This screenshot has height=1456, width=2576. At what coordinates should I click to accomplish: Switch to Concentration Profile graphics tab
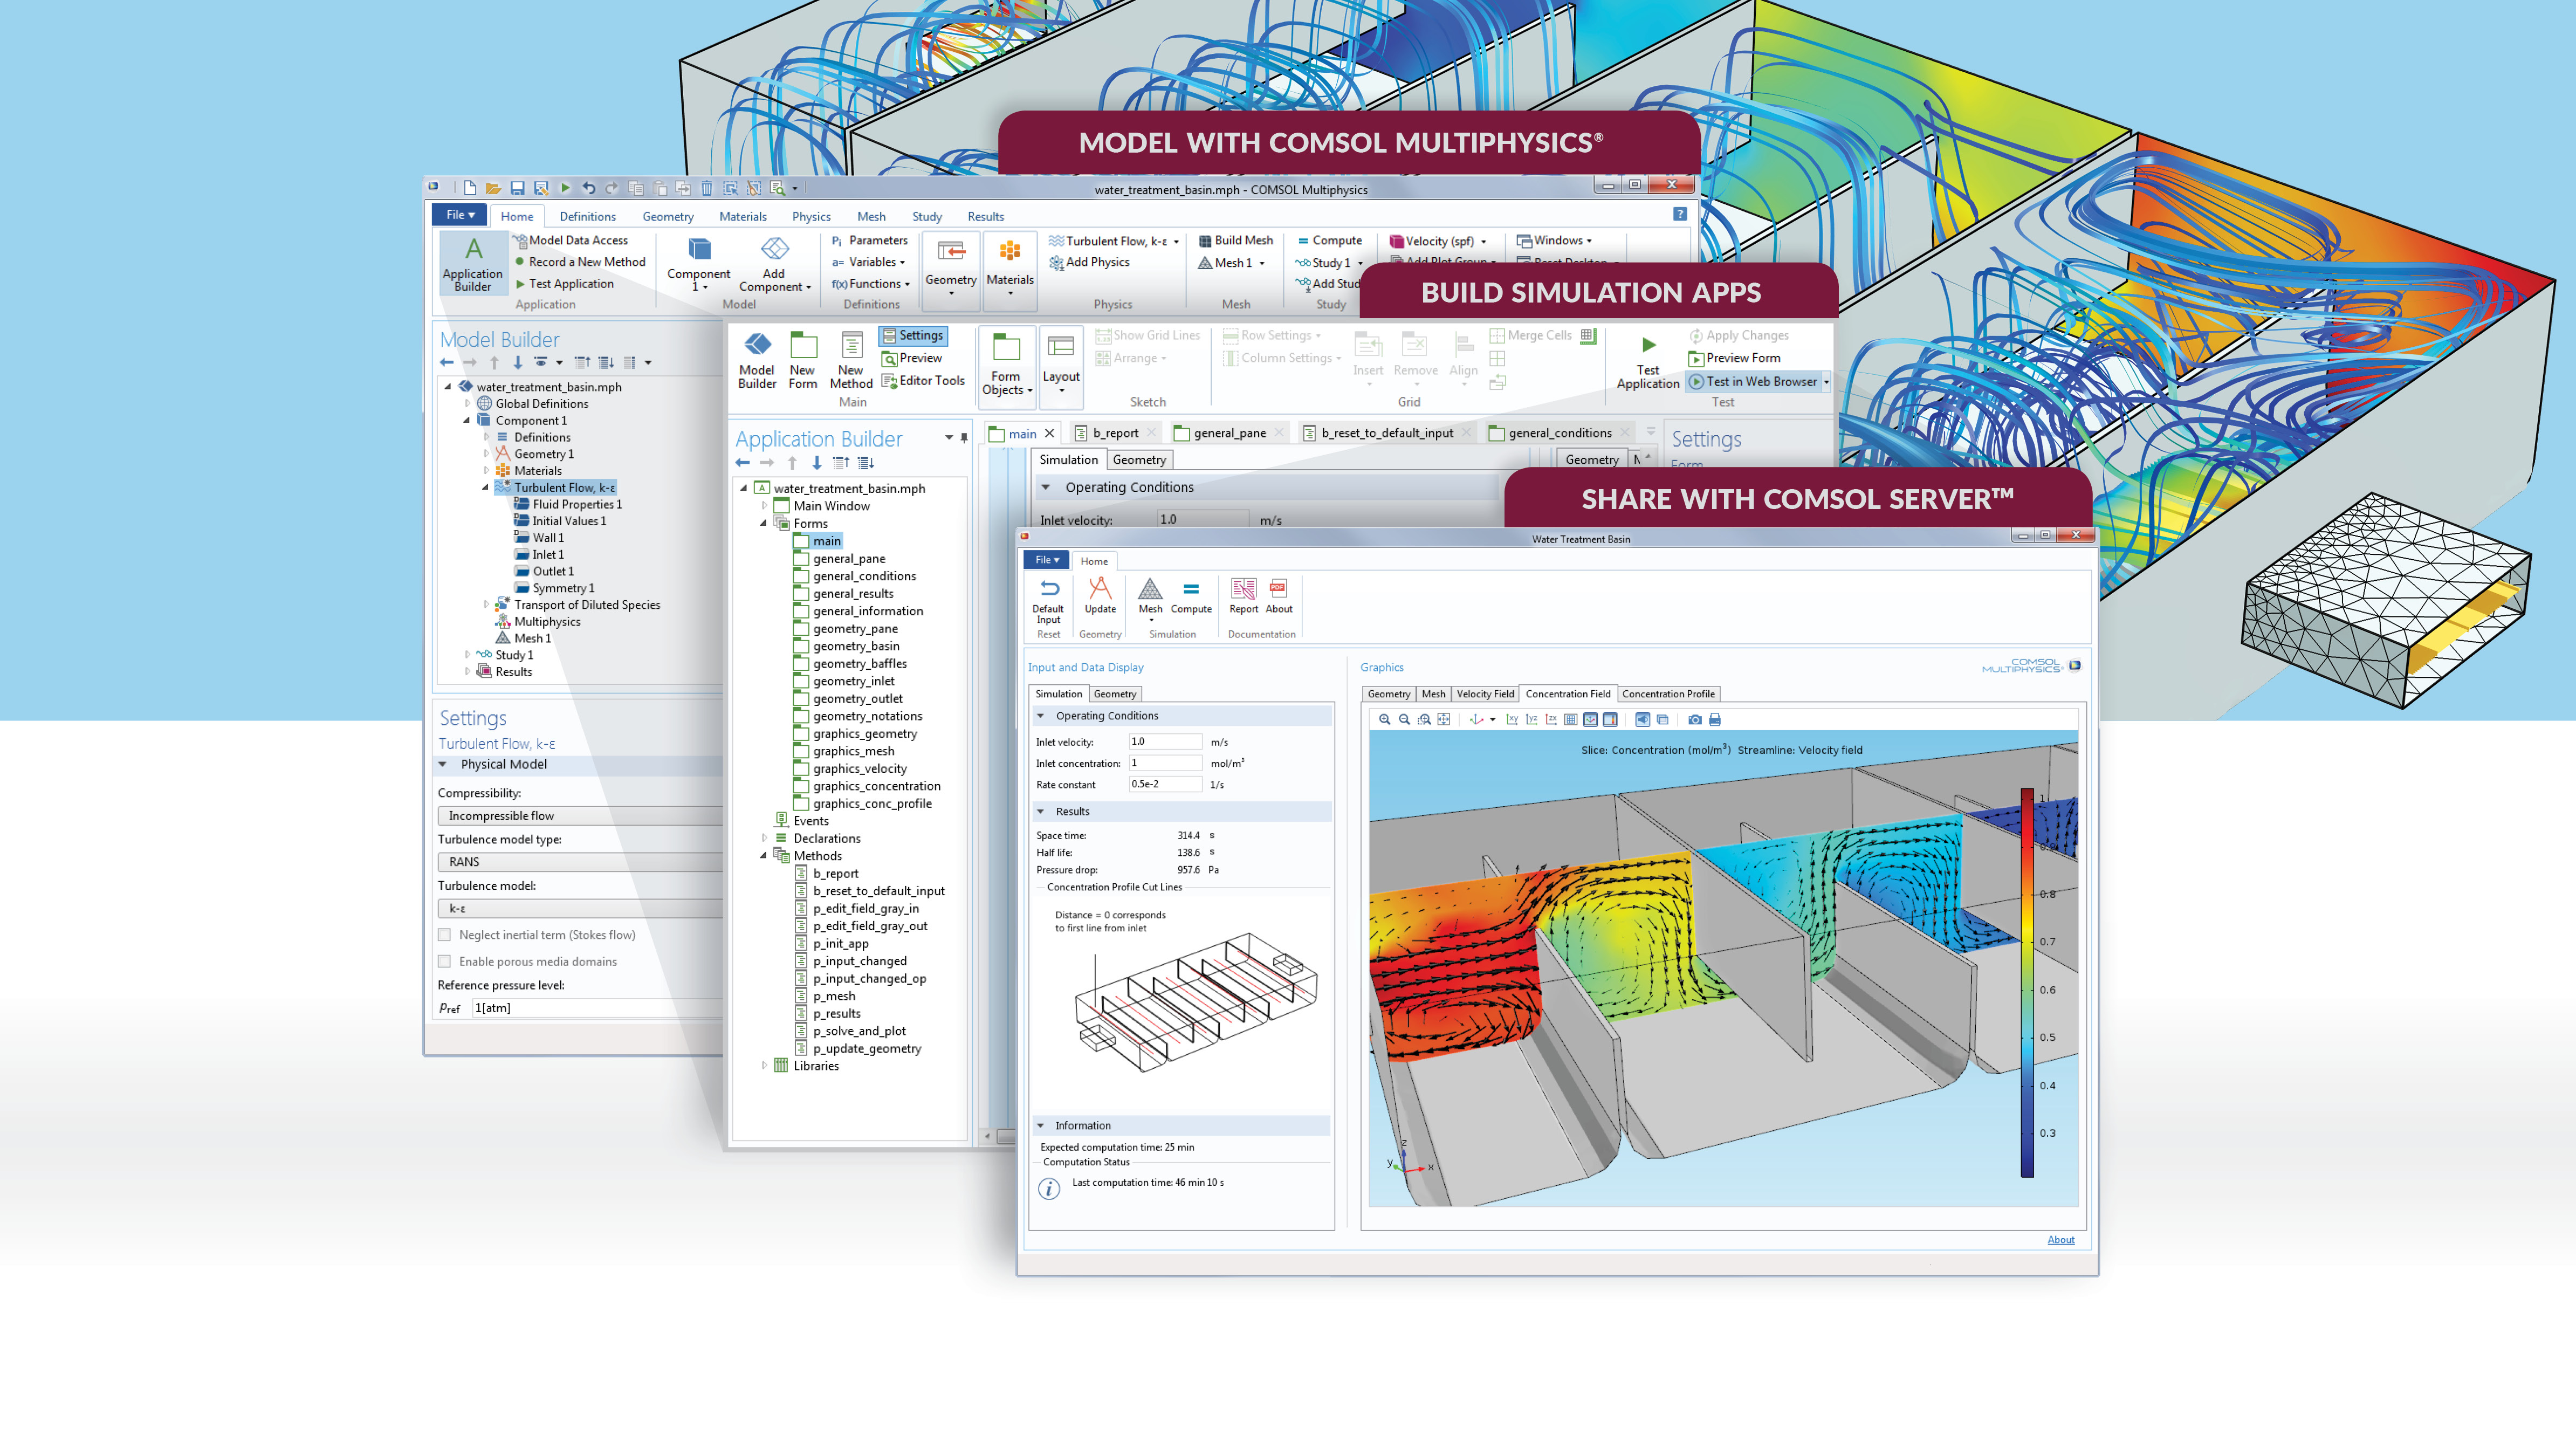point(1668,694)
